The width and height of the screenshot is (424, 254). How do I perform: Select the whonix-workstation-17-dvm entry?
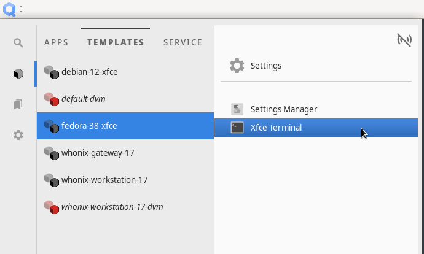tap(112, 207)
